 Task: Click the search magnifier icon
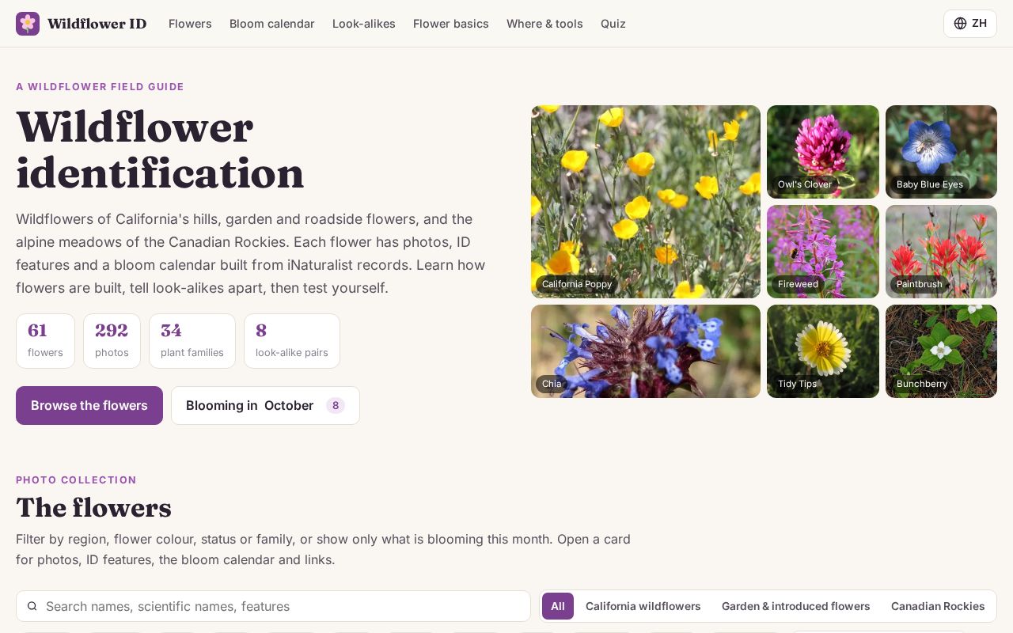point(32,606)
